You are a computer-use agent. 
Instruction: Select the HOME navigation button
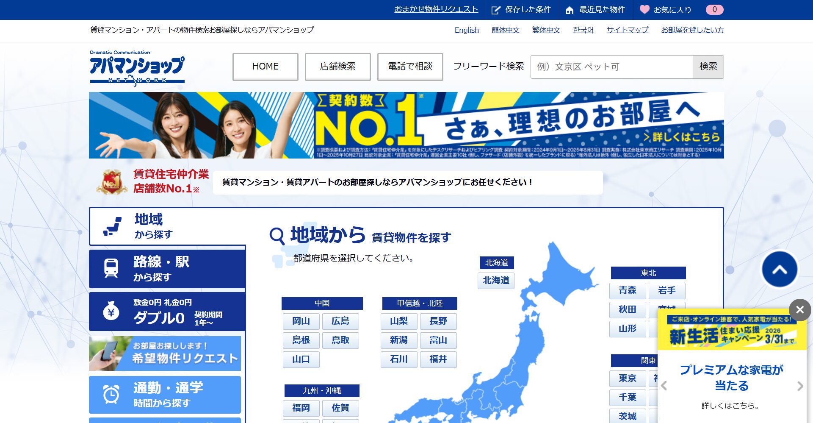265,67
